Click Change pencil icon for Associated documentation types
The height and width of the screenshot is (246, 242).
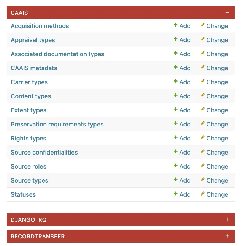pos(202,53)
